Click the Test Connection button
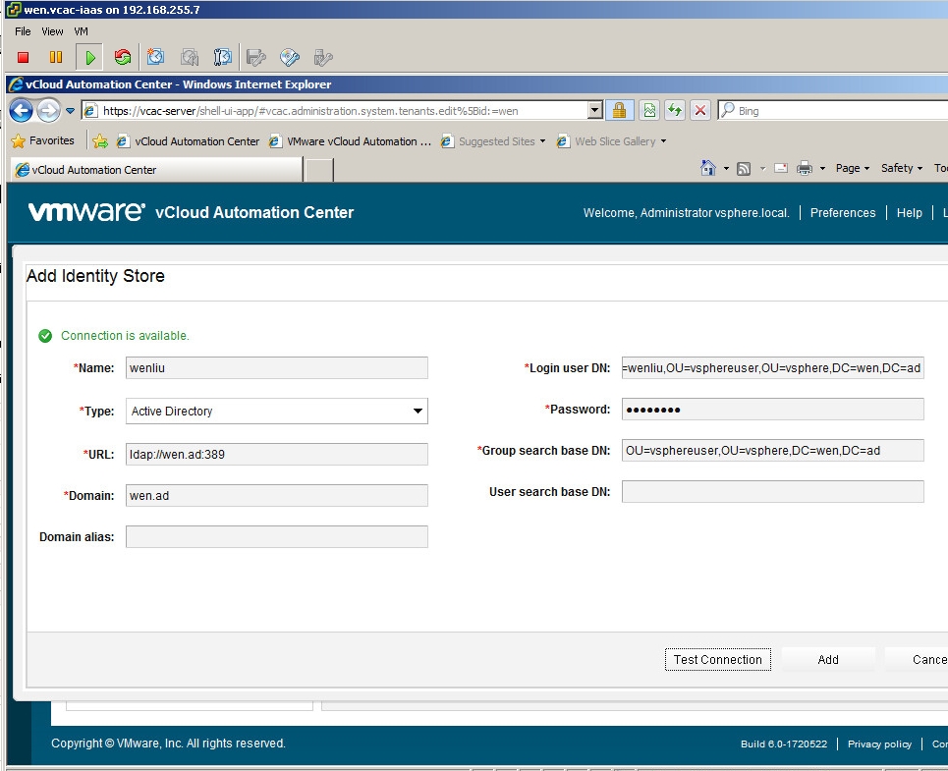 718,659
